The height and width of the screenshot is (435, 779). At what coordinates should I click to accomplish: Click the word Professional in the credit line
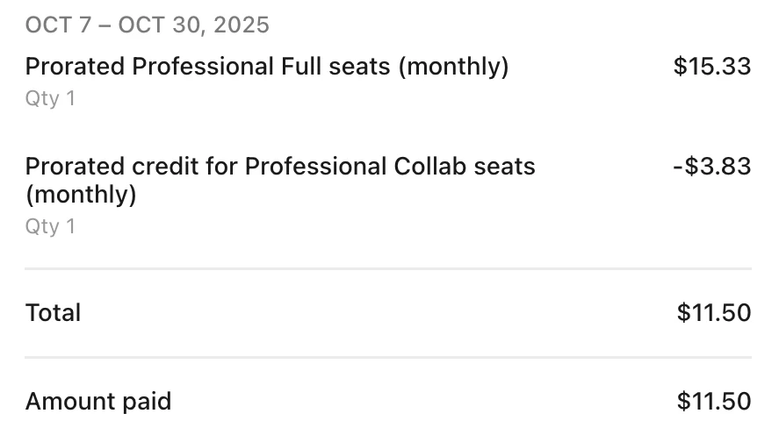tap(315, 166)
